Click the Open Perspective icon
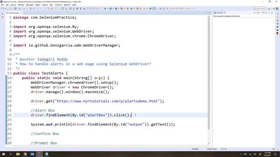 [269, 9]
